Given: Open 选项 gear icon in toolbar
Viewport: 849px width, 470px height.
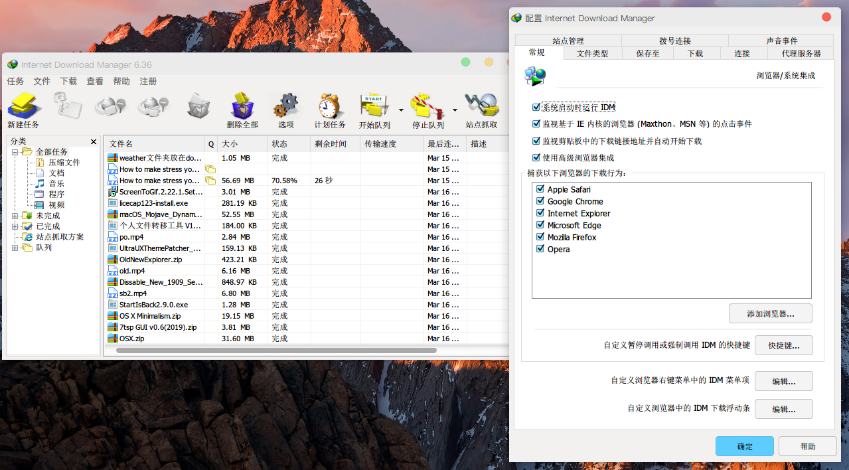Looking at the screenshot, I should click(286, 107).
